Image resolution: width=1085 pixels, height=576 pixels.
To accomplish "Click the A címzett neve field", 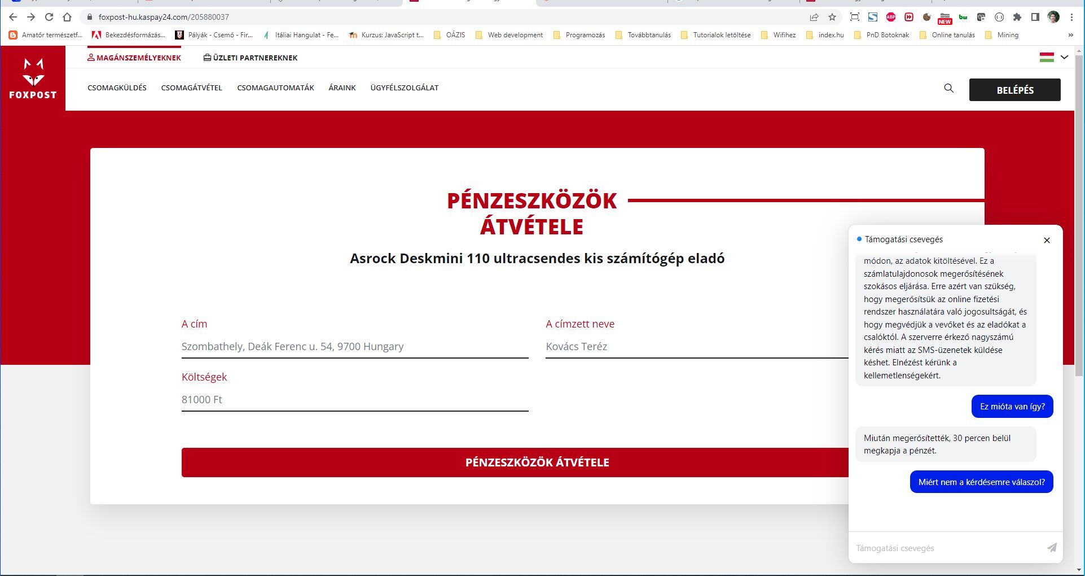I will [697, 347].
